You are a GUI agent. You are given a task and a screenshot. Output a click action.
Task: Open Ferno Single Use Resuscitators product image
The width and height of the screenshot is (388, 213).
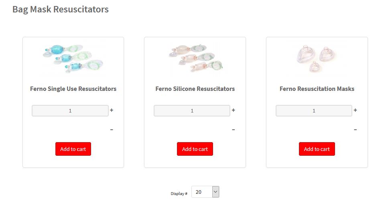click(73, 59)
